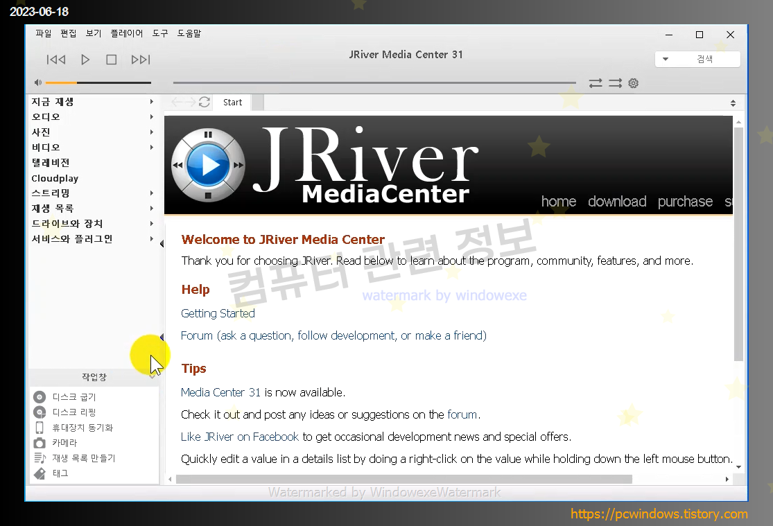Mute audio via the speaker icon
This screenshot has height=526, width=773.
38,82
